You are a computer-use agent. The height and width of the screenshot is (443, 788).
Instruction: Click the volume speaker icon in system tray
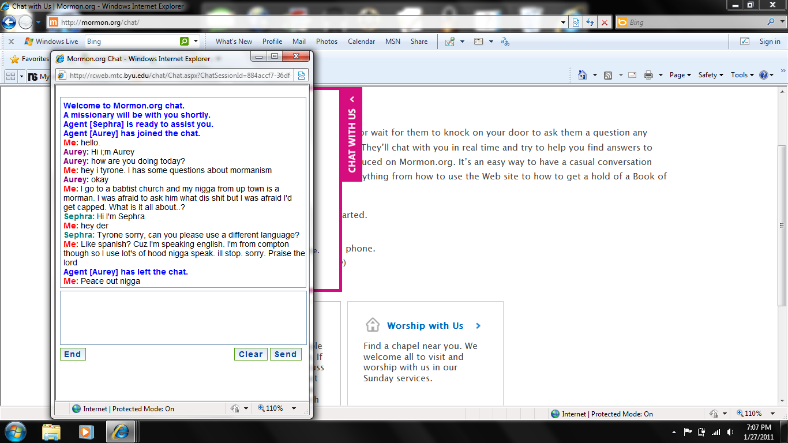point(730,431)
